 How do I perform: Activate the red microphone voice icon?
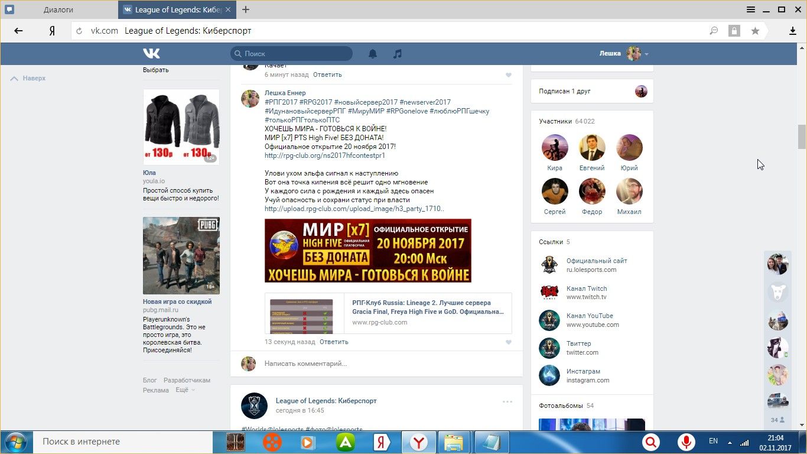[686, 442]
